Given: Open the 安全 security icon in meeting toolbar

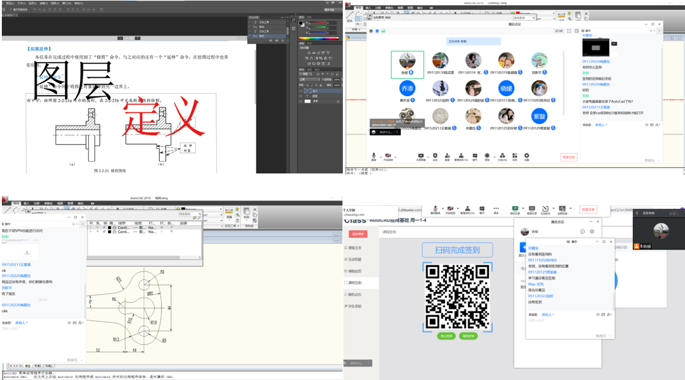Looking at the screenshot, I should click(435, 156).
